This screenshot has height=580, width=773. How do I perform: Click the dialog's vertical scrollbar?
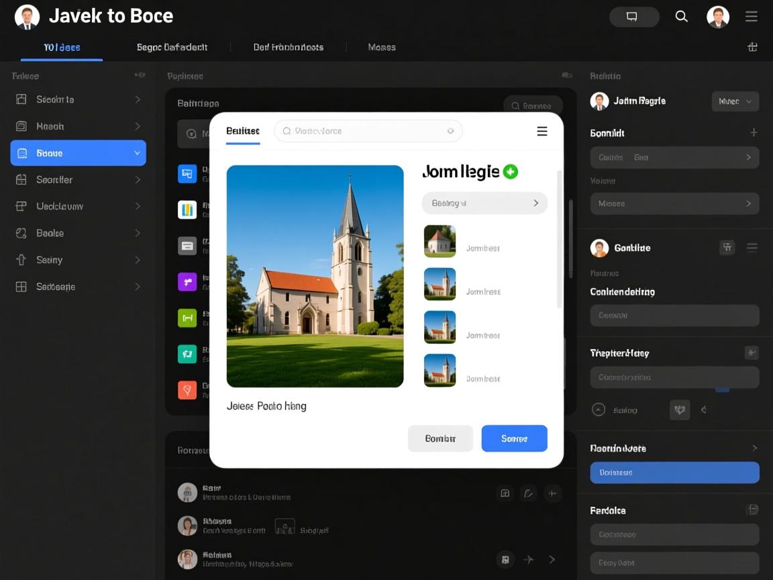pyautogui.click(x=560, y=238)
